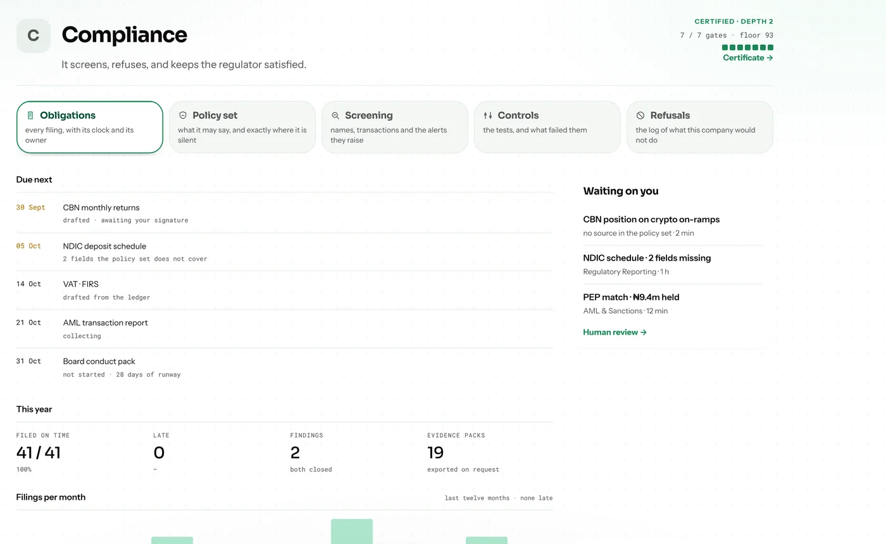Open the Certificate link
This screenshot has height=544, width=886.
[748, 58]
